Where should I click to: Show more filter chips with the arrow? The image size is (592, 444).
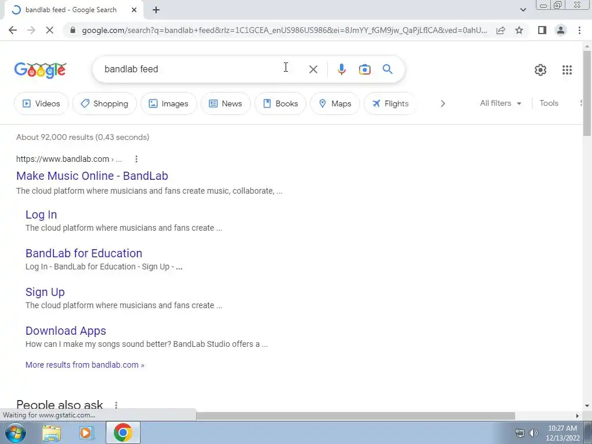point(443,103)
